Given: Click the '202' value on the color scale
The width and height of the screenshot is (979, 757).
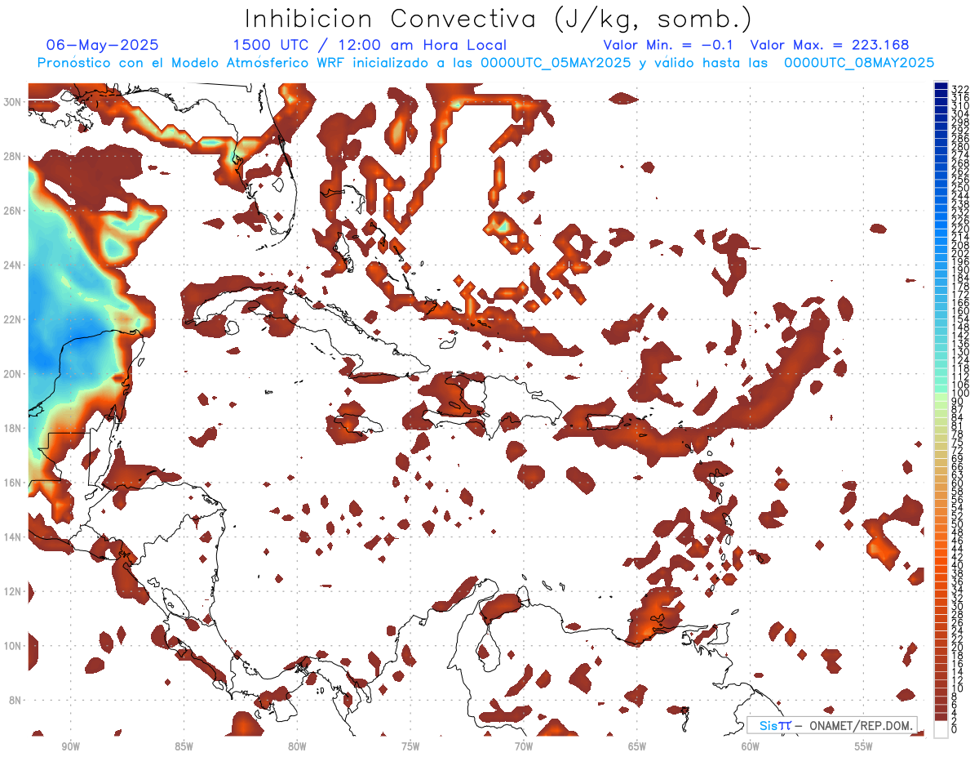Looking at the screenshot, I should coord(960,253).
